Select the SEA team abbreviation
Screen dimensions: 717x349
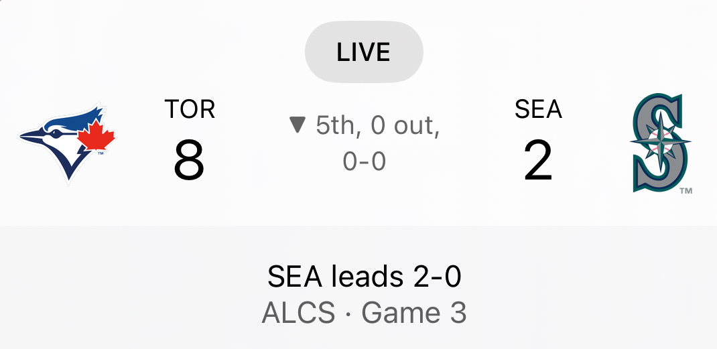point(538,109)
